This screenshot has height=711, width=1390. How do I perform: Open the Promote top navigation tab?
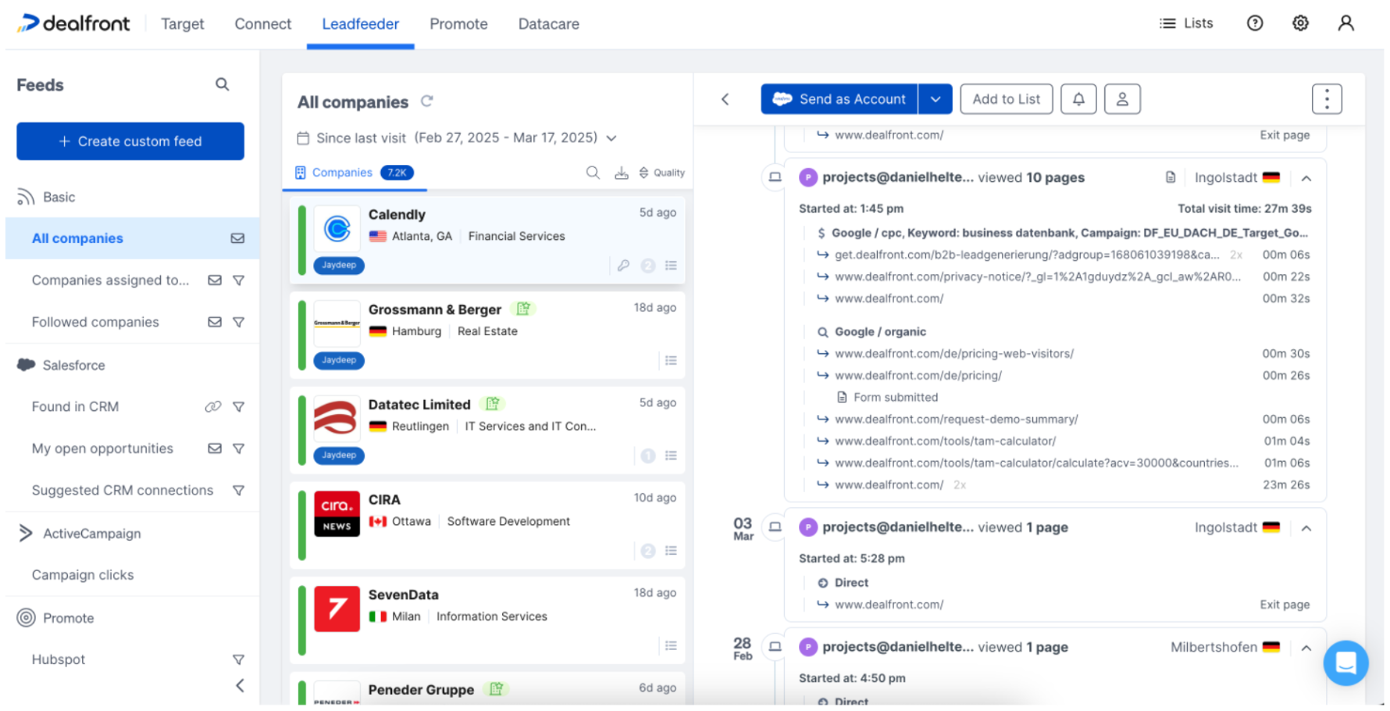[x=458, y=24]
